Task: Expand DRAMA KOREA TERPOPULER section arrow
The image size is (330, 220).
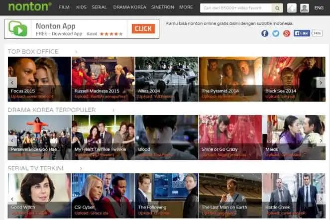Action: pyautogui.click(x=113, y=110)
